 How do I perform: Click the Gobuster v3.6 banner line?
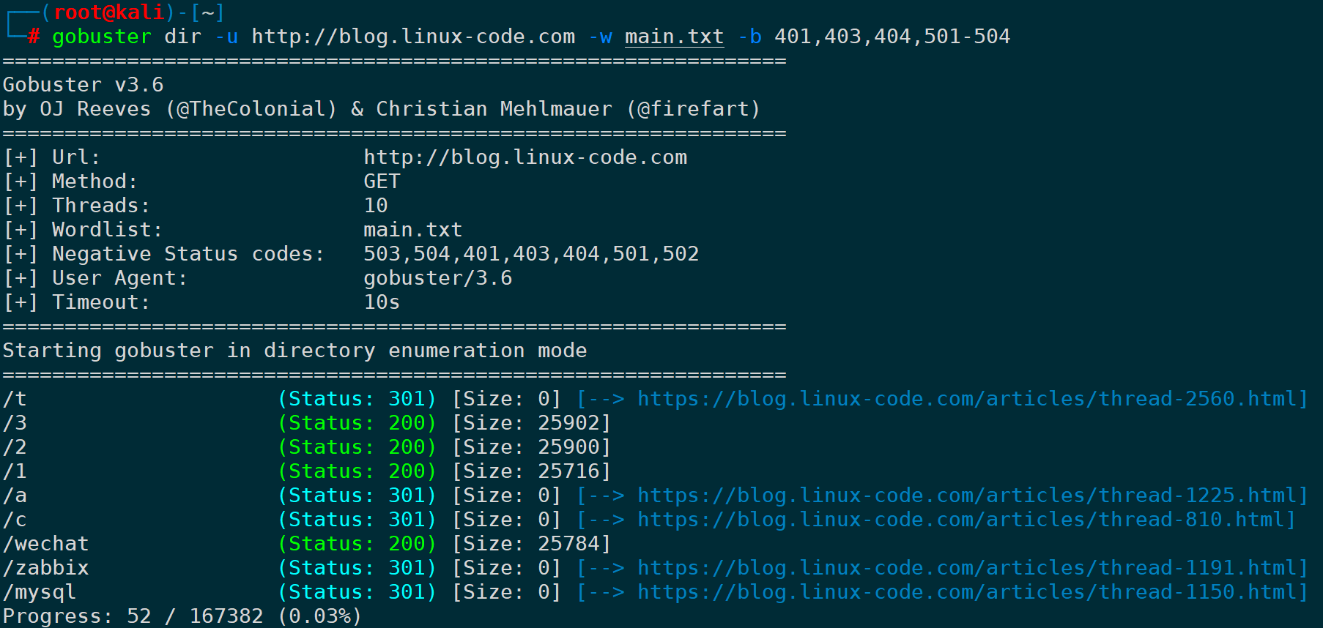click(x=83, y=85)
